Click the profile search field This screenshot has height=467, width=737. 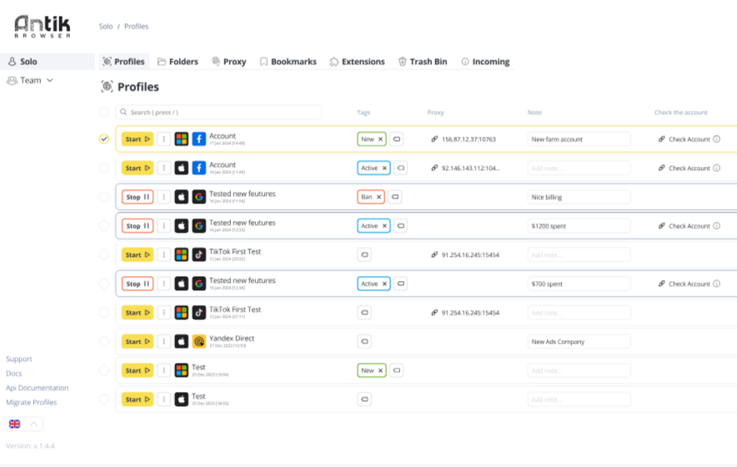218,112
